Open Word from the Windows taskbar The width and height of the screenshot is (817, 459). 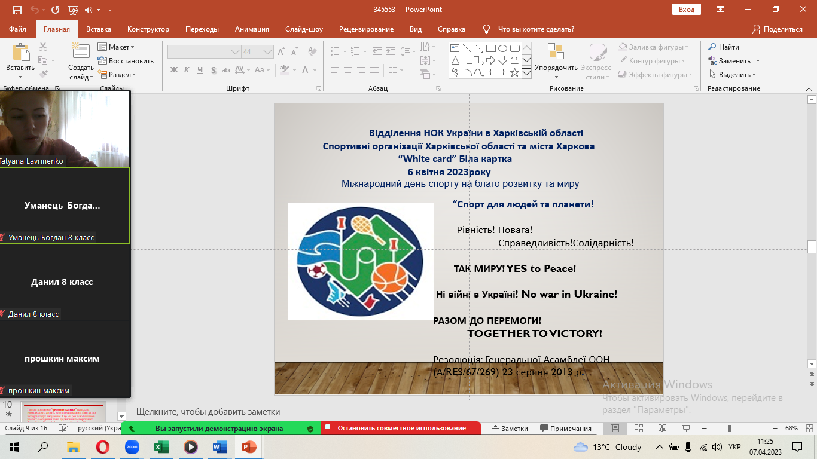pyautogui.click(x=220, y=447)
